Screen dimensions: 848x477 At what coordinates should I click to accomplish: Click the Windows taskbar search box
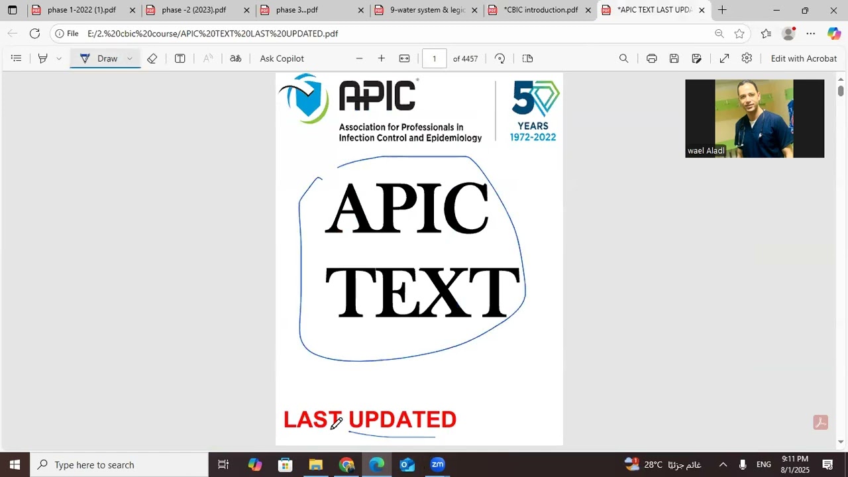[x=119, y=464]
